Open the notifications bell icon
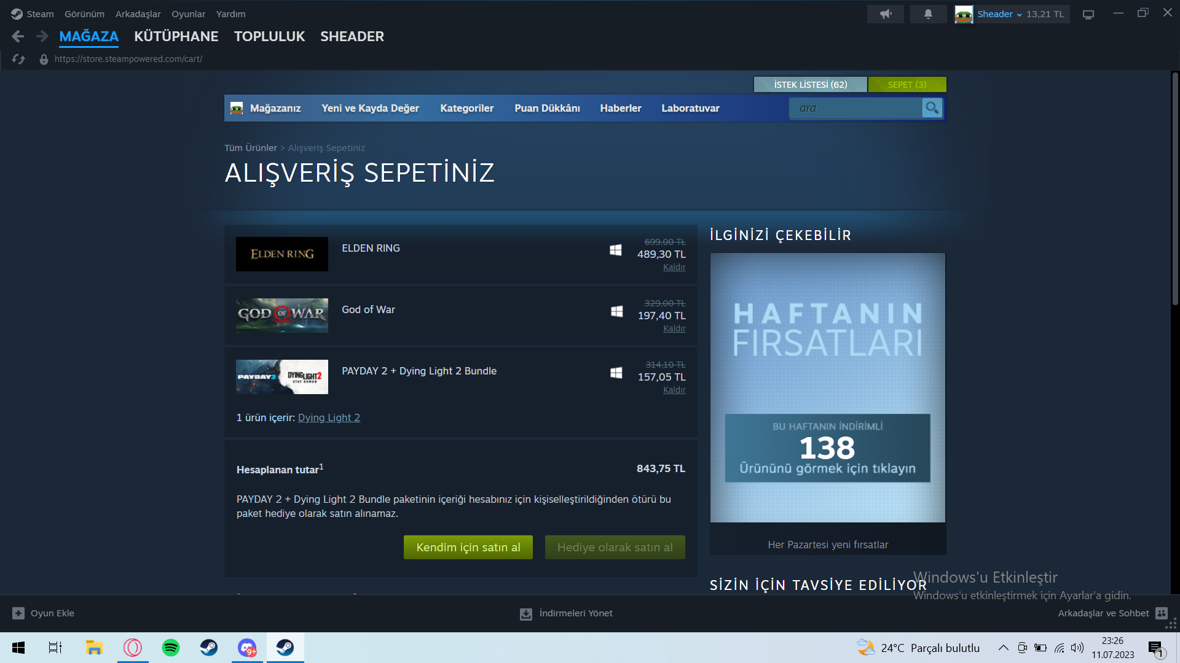Screen dimensions: 1180x663 [x=928, y=14]
